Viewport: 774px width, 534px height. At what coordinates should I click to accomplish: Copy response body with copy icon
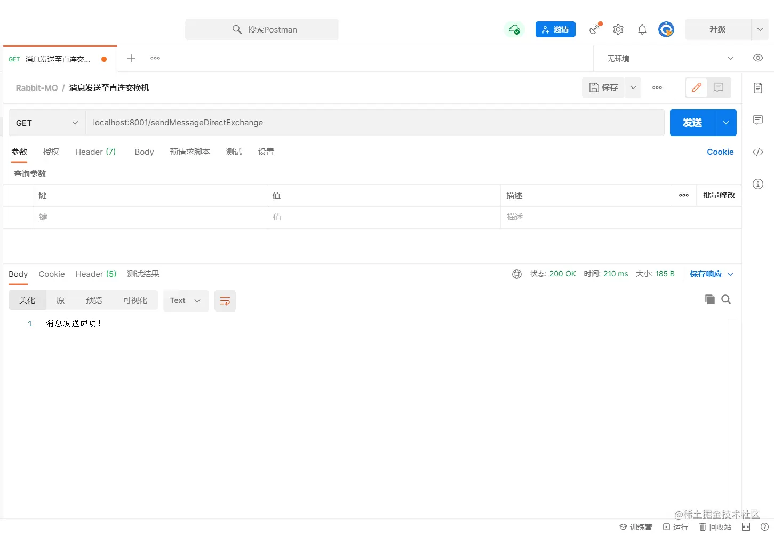709,299
